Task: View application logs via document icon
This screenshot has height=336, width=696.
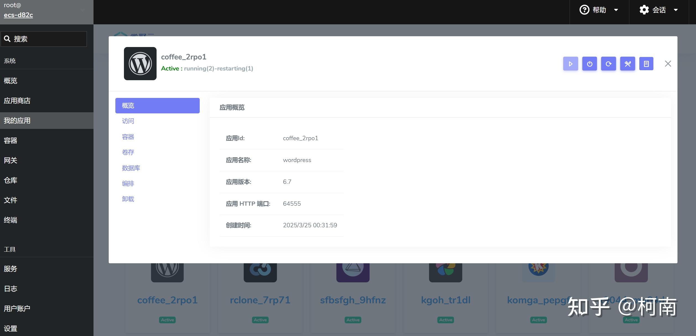Action: (x=646, y=64)
